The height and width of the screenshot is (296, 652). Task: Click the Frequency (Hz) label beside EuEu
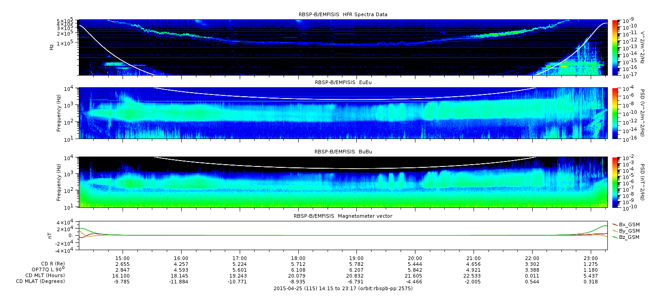point(59,113)
